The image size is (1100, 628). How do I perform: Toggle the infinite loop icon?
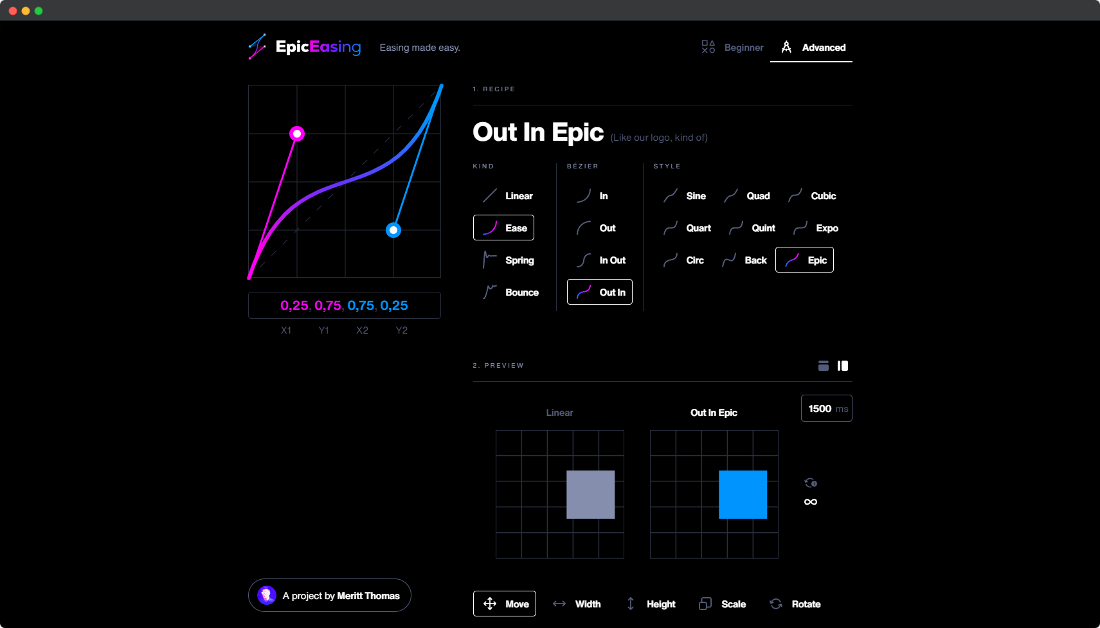point(811,502)
